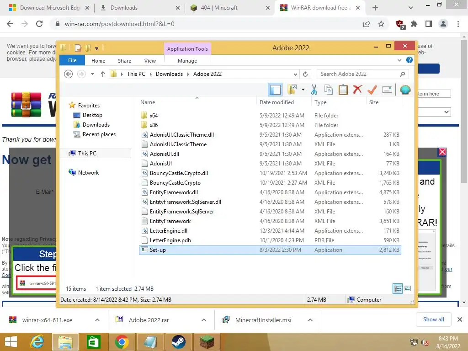Screen dimensions: 468x351
Task: Click the Paste clipboard icon in toolbar
Action: 343,89
